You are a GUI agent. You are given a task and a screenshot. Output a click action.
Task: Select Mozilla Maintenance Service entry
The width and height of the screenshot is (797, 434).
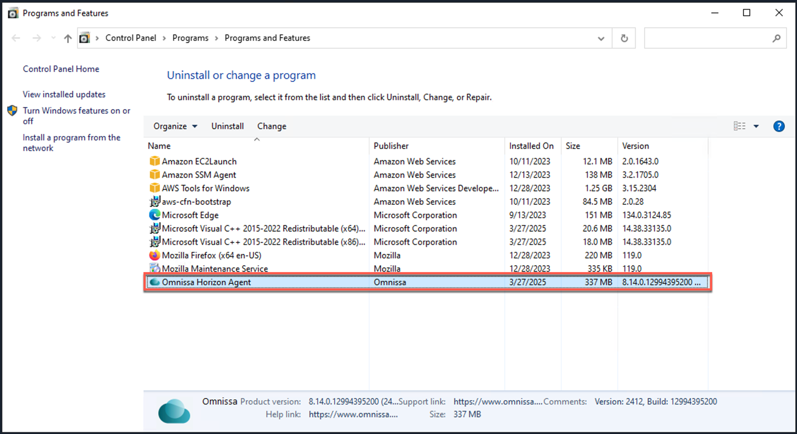click(x=215, y=269)
